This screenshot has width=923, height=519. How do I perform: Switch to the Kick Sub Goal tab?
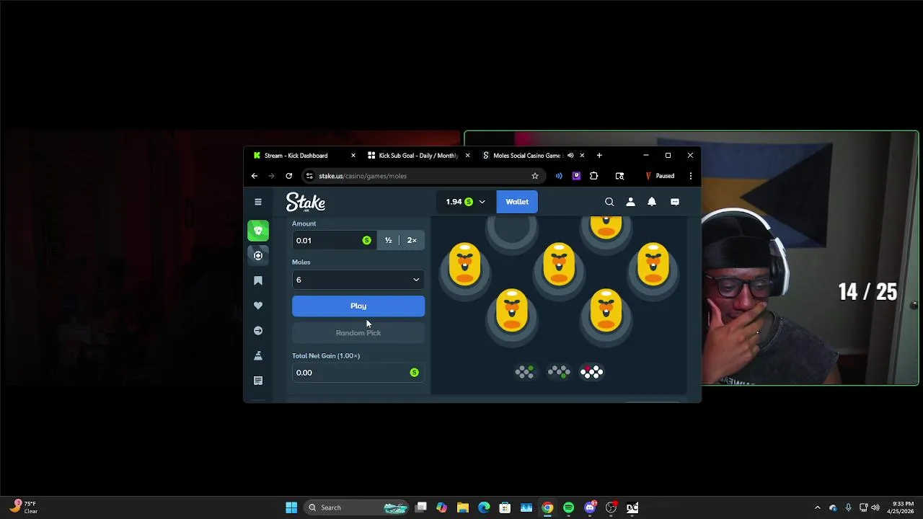point(418,156)
